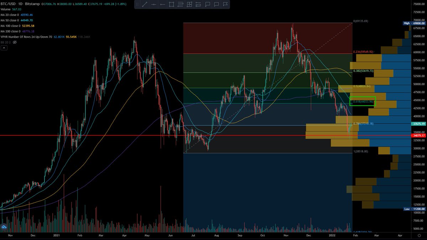
Task: Click the cloud icon at chart bottom-left
Action: [x=4, y=227]
